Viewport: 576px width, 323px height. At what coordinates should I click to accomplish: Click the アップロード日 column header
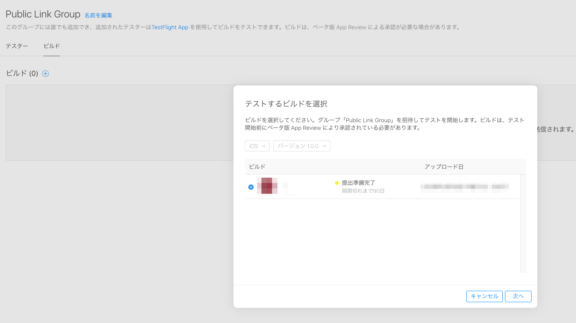pos(444,167)
